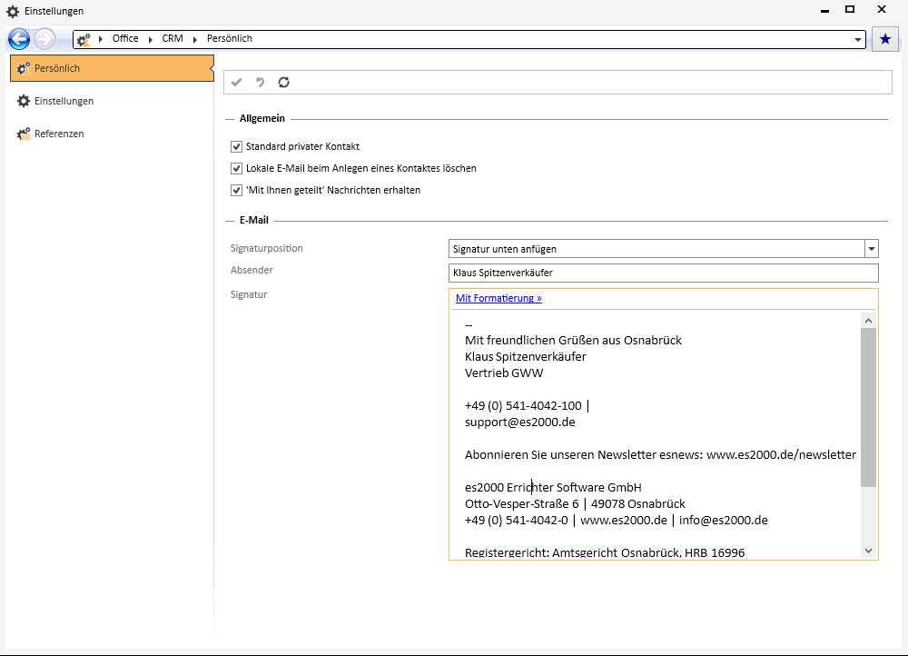
Task: Click the favorites star button
Action: (x=884, y=39)
